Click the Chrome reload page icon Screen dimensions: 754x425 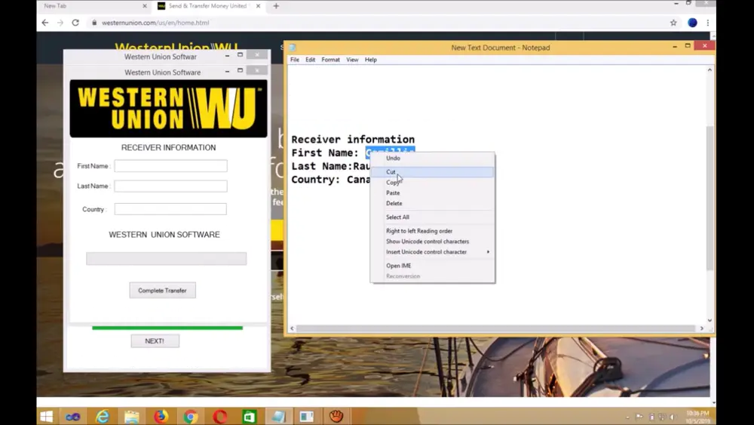tap(75, 23)
